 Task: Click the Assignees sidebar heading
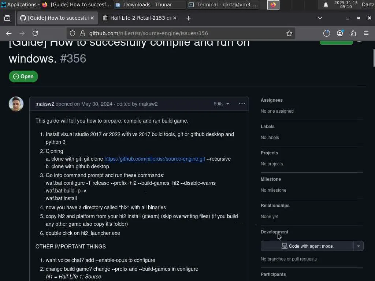(271, 100)
